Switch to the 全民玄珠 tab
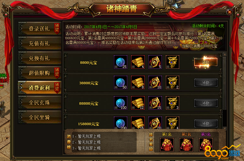 (x=40, y=103)
